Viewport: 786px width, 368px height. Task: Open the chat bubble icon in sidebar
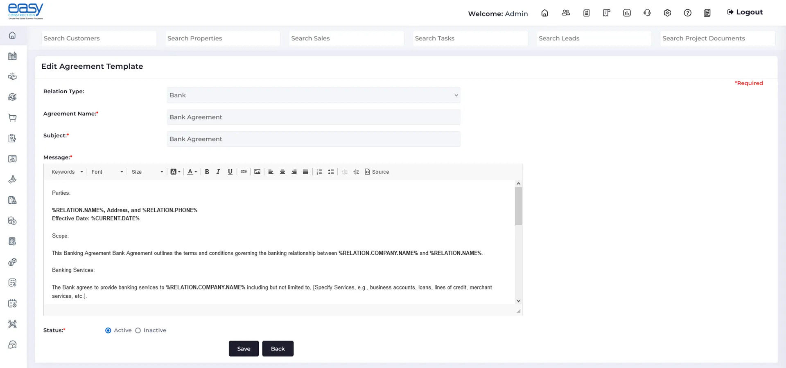coord(12,345)
